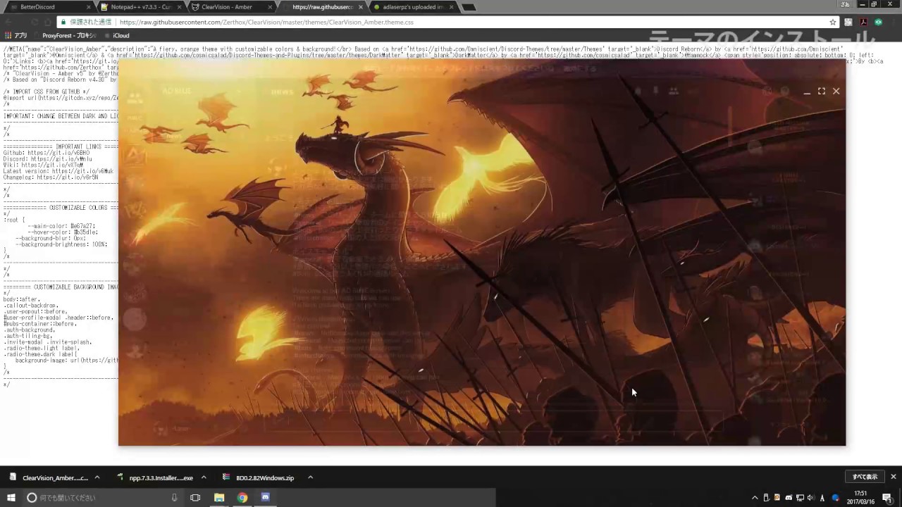This screenshot has width=902, height=507.
Task: Open the Chrome menu
Action: tap(893, 22)
